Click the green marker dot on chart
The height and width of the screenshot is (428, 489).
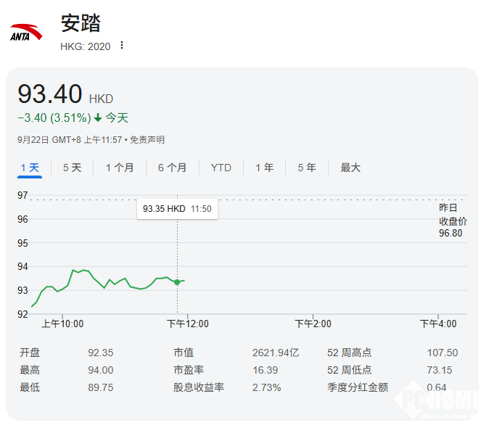177,281
